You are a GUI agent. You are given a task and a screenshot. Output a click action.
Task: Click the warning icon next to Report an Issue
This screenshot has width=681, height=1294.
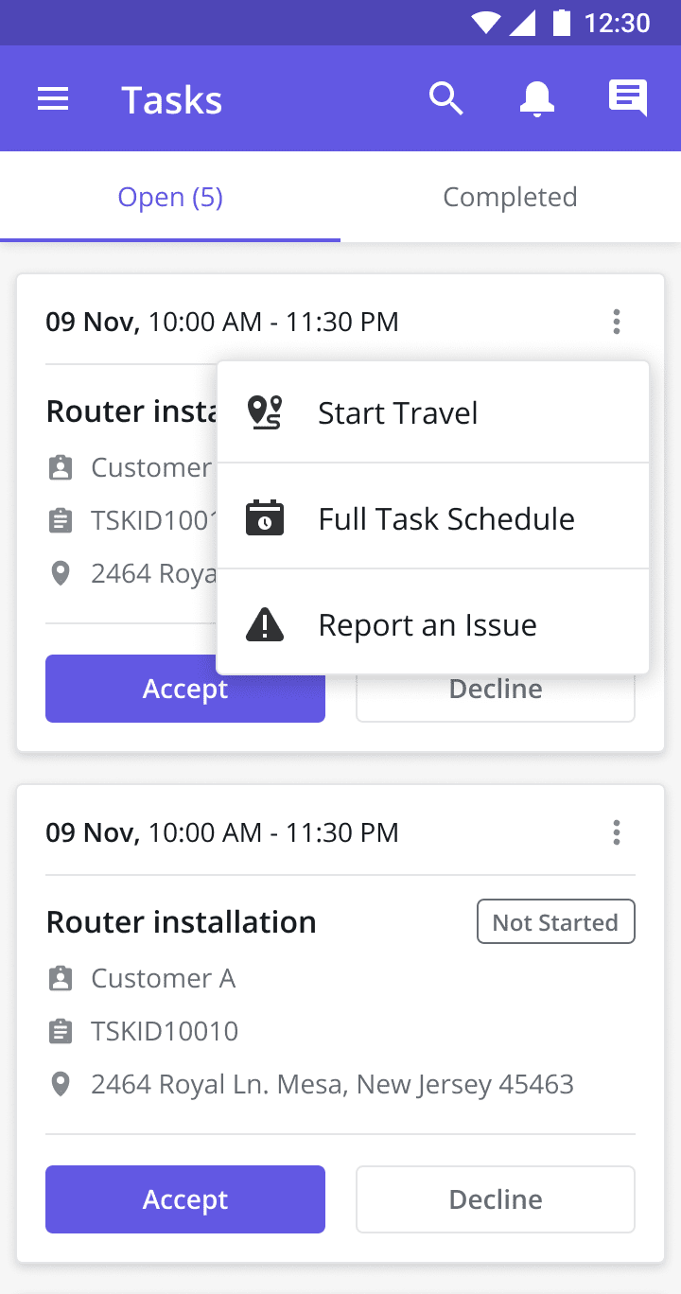[x=266, y=624]
